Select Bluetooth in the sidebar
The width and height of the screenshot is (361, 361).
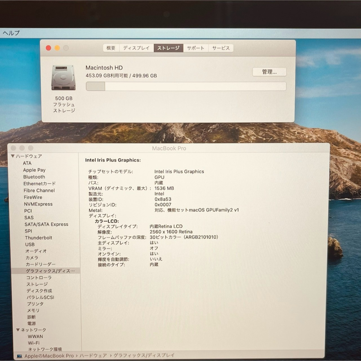(34, 177)
